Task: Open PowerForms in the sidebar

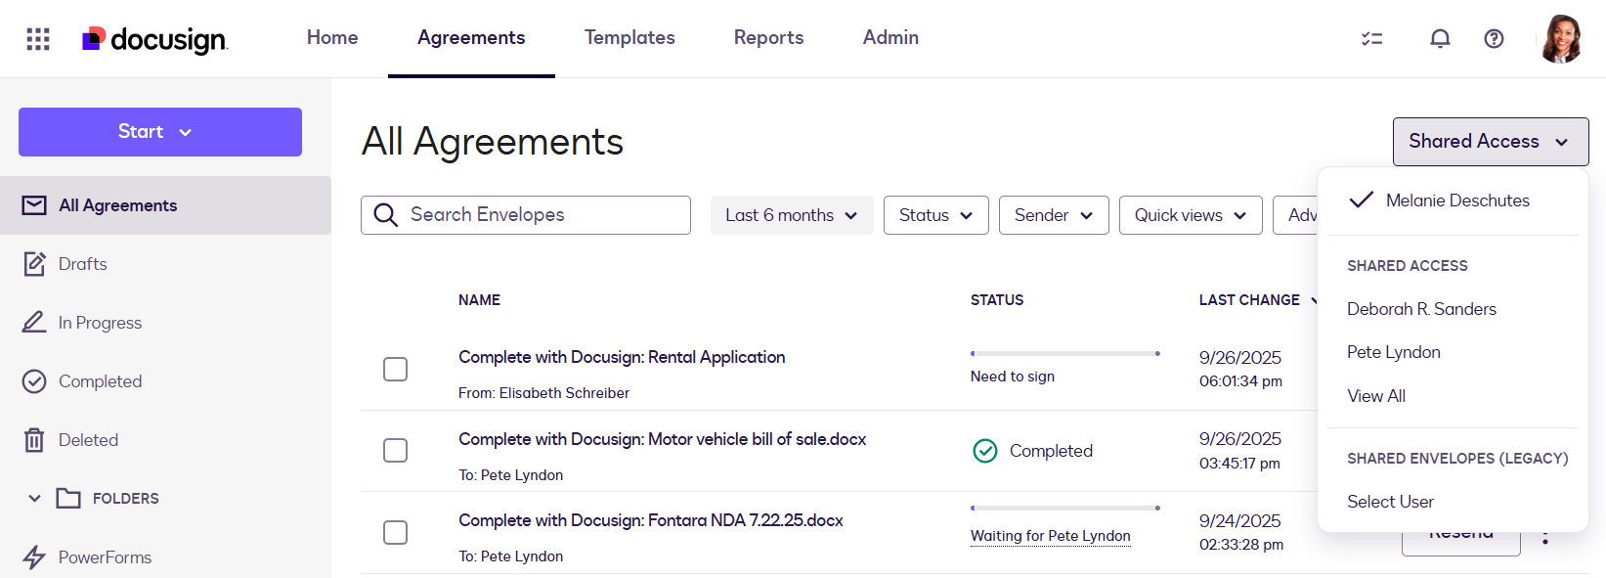Action: (x=105, y=557)
